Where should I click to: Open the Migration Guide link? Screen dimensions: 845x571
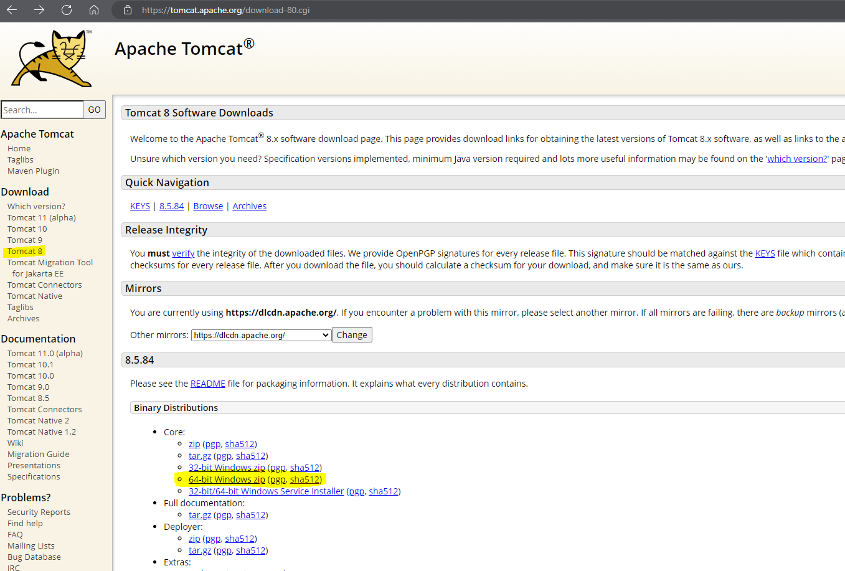click(x=39, y=454)
